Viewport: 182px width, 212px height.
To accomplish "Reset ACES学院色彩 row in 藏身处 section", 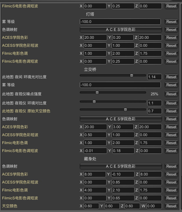I will click(x=171, y=174).
